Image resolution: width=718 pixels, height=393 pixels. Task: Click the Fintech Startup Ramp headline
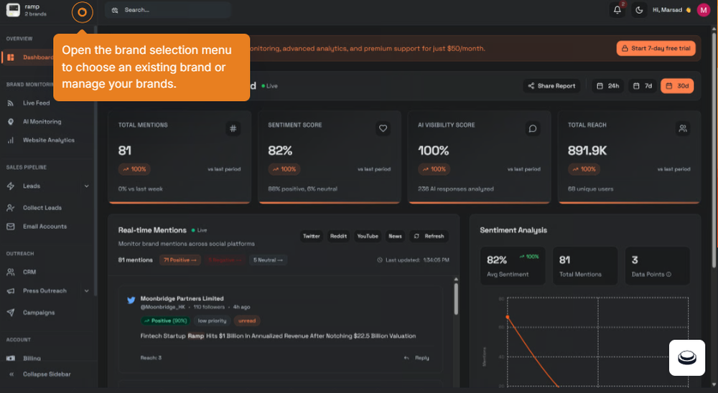click(278, 336)
